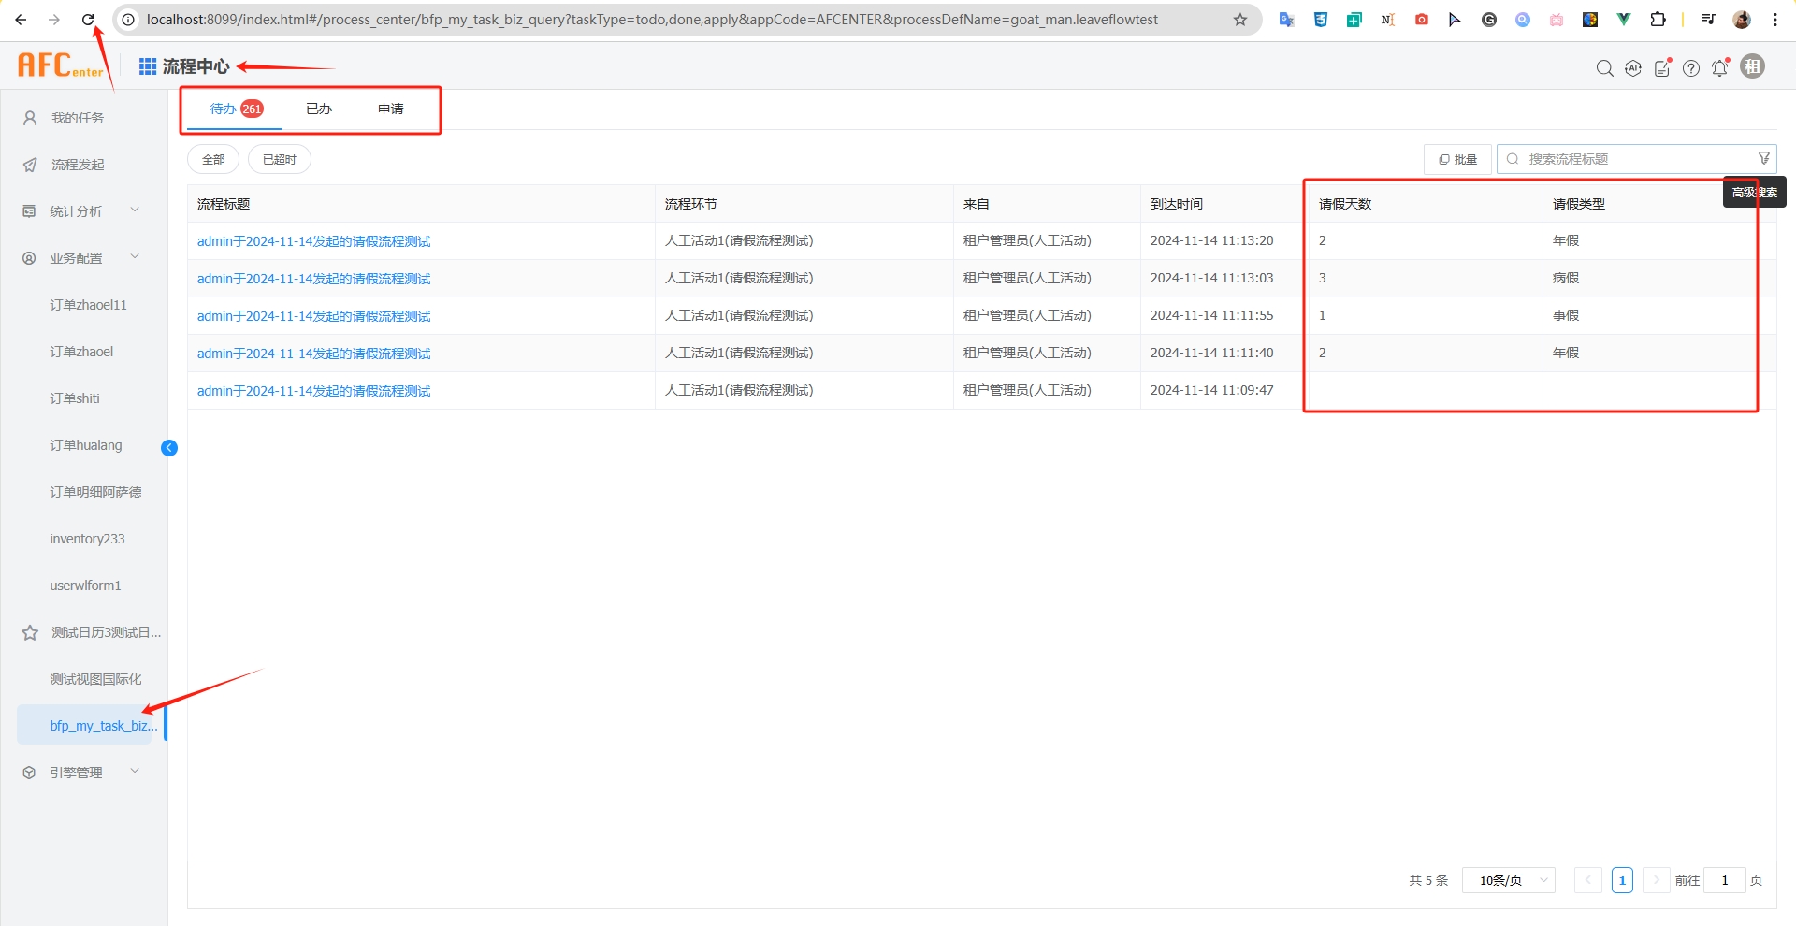The image size is (1796, 926).
Task: Click the 批量 batch button
Action: tap(1457, 160)
